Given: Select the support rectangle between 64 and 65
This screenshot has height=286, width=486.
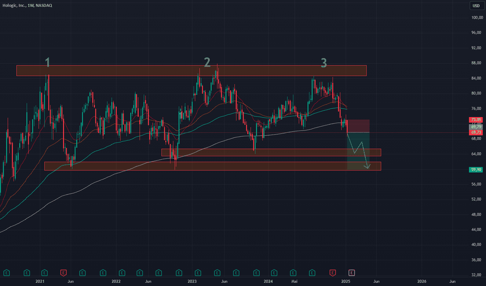Looking at the screenshot, I should (x=271, y=152).
